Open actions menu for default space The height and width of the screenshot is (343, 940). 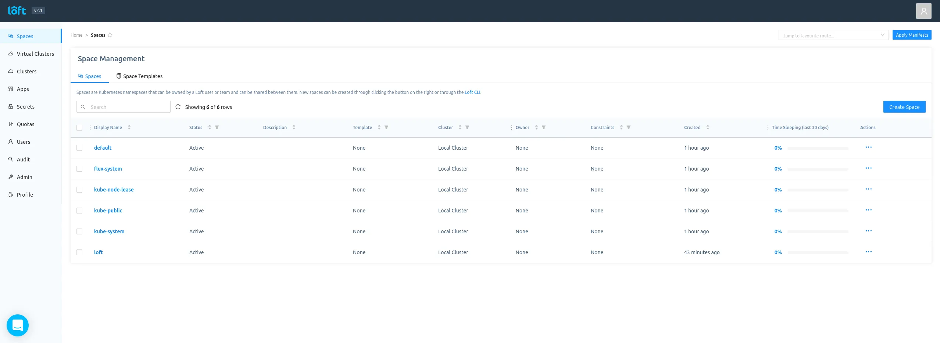click(868, 147)
